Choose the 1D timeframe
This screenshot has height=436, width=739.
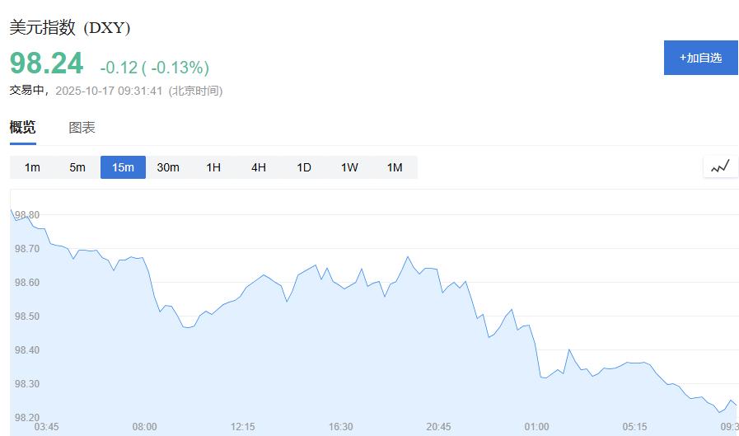pyautogui.click(x=304, y=167)
